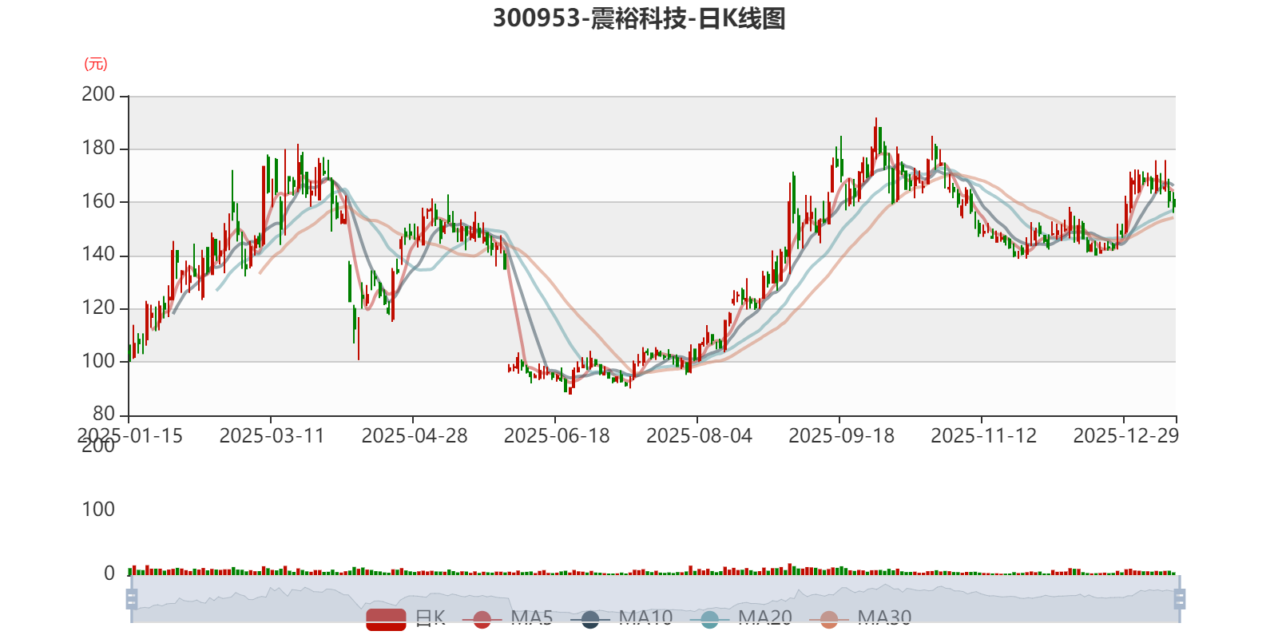Image resolution: width=1278 pixels, height=639 pixels.
Task: Click the 180 price axis label
Action: 98,149
